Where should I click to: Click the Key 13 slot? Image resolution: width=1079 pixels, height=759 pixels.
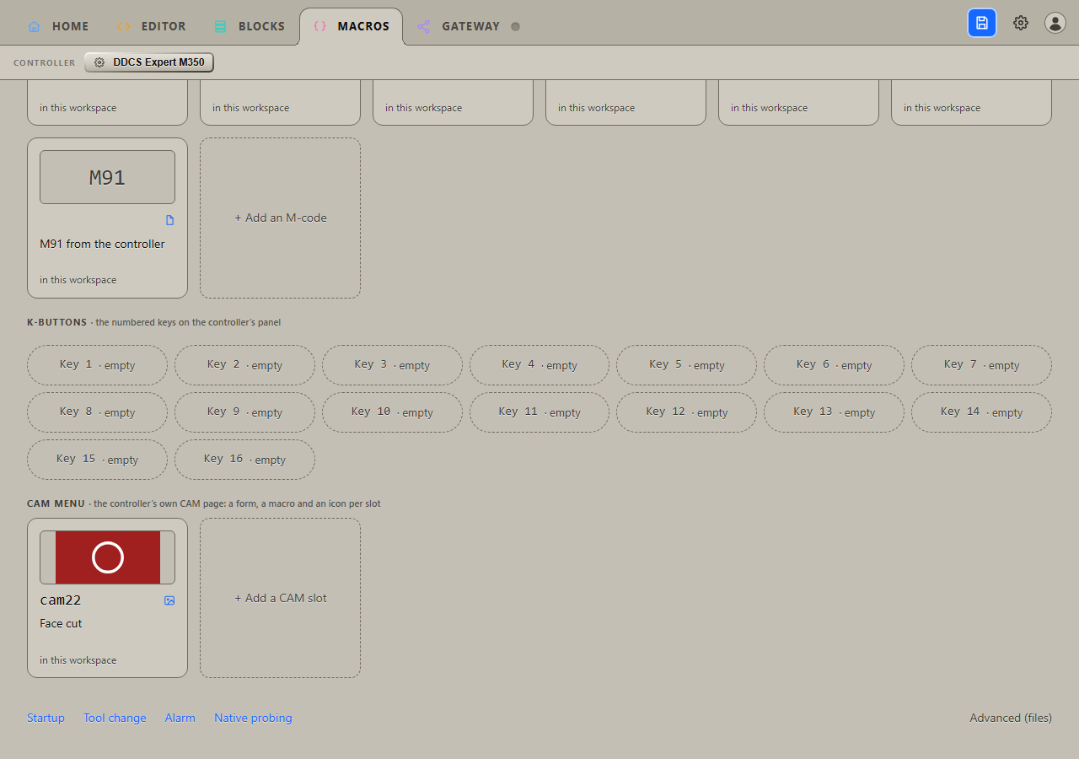834,412
